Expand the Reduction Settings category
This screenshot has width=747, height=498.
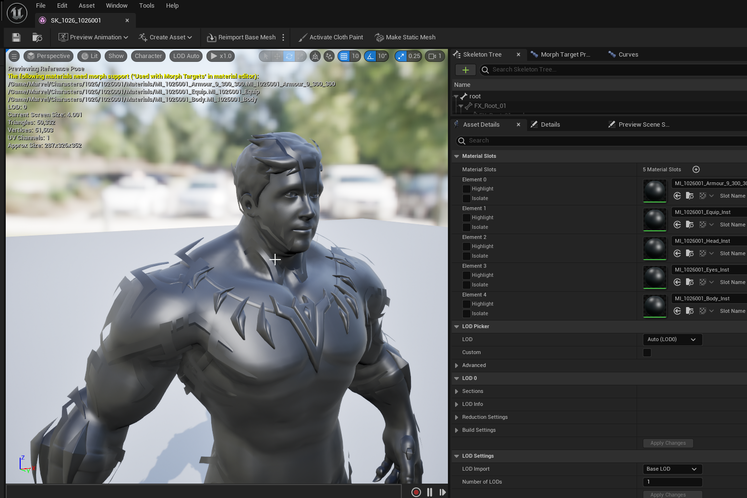[457, 417]
